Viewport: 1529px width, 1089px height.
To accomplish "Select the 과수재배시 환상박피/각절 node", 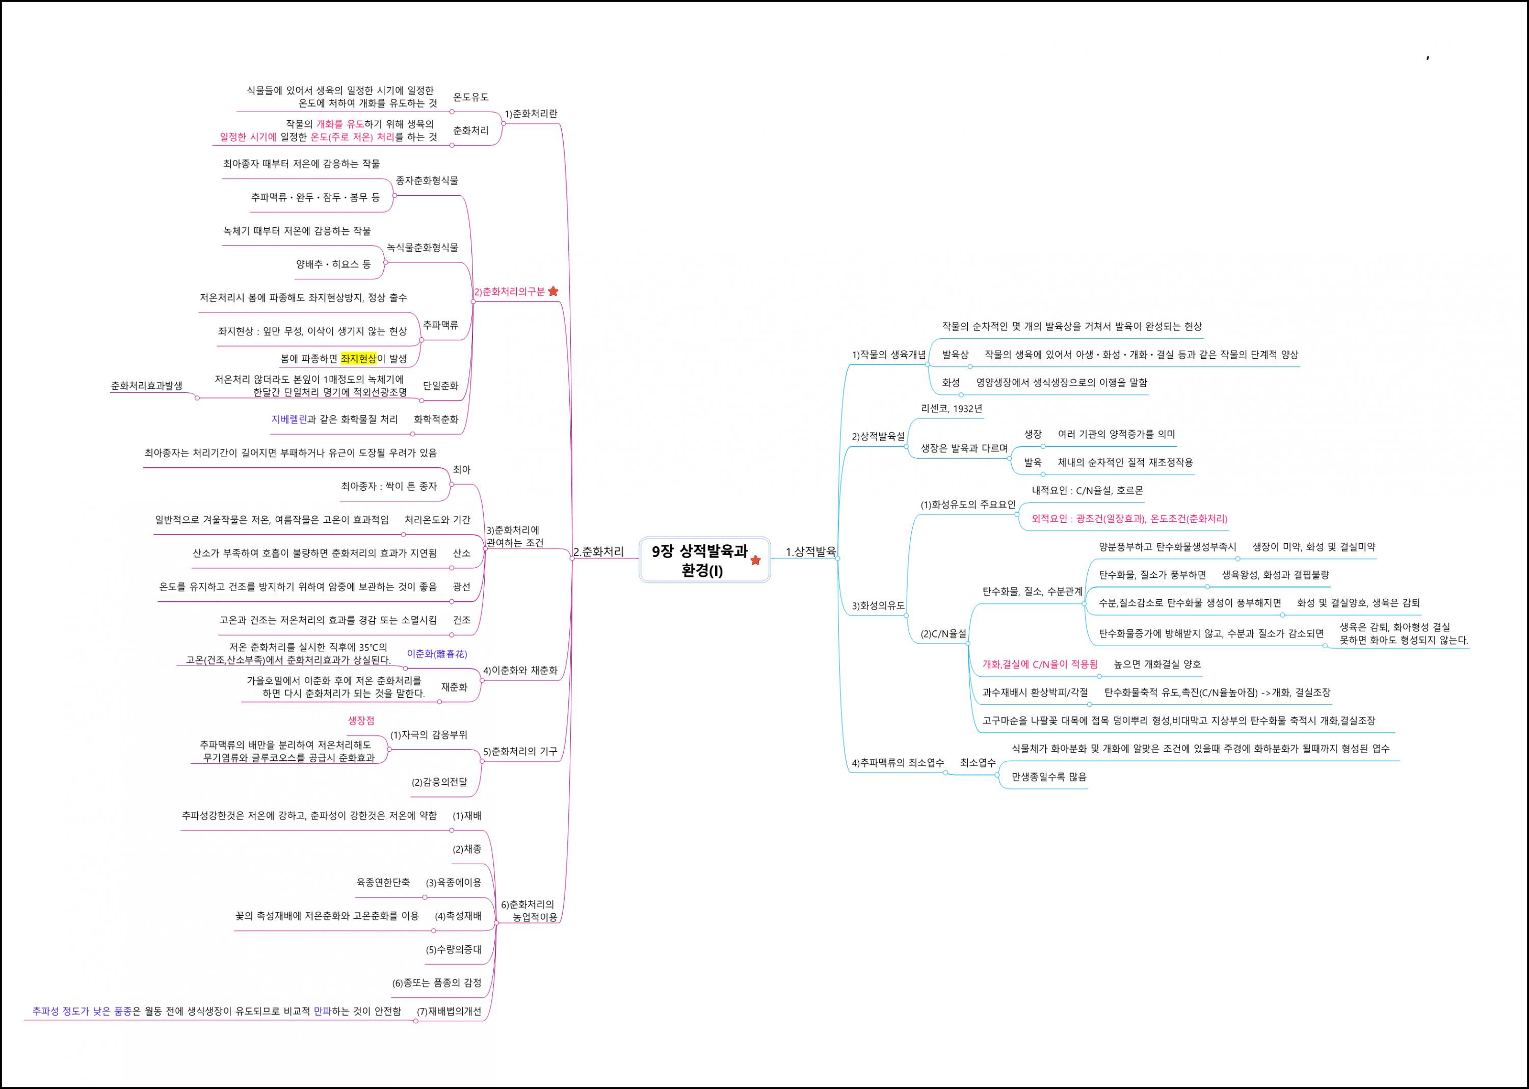I will (x=1035, y=692).
